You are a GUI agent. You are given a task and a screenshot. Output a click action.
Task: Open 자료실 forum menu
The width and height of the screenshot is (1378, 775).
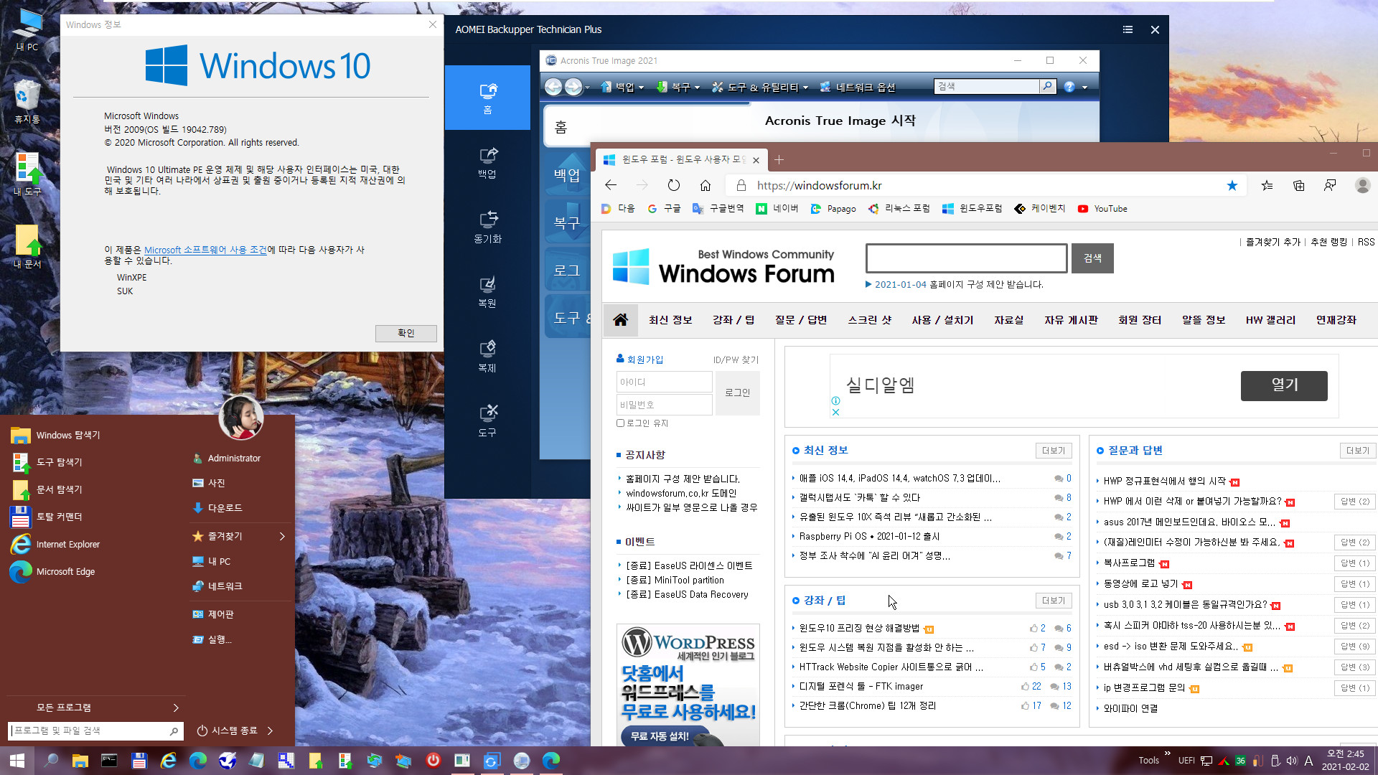pyautogui.click(x=1008, y=320)
